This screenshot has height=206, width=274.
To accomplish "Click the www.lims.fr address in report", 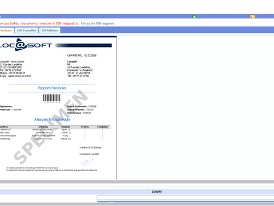I will (x=18, y=62).
